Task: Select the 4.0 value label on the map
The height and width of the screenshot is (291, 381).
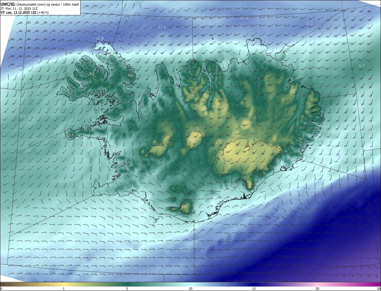Action: coord(130,76)
